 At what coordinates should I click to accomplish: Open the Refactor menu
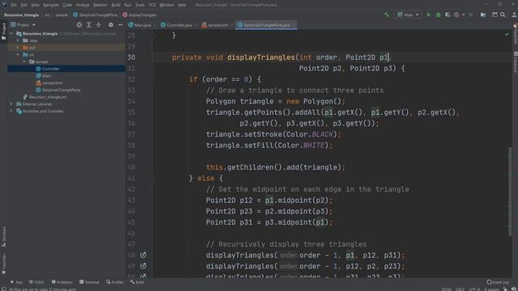pyautogui.click(x=100, y=5)
